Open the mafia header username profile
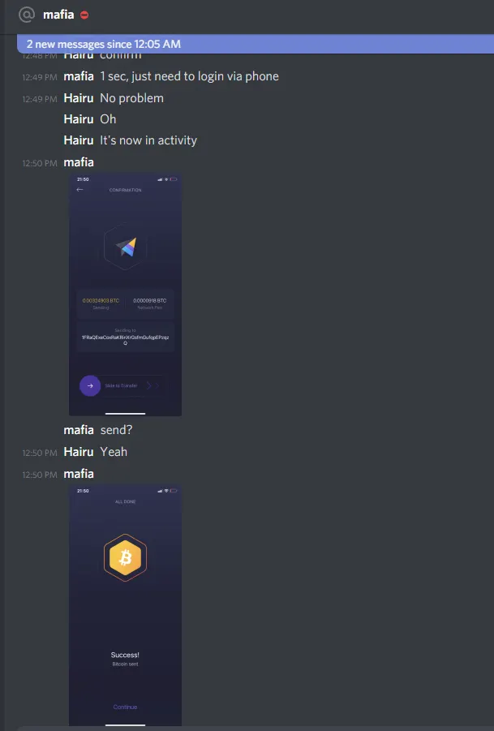The height and width of the screenshot is (731, 494). coord(58,15)
